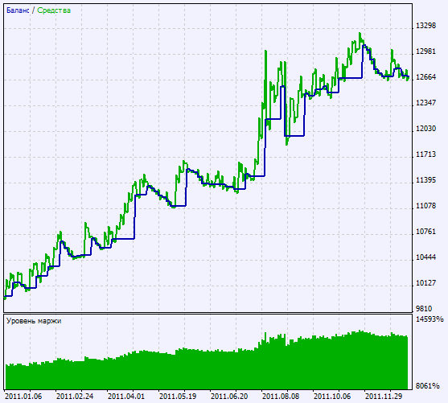
Task: Click the 2011.04.01 date label
Action: 126,397
